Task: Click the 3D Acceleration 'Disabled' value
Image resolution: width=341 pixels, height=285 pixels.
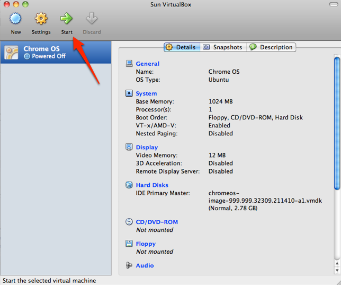Action: click(x=220, y=163)
